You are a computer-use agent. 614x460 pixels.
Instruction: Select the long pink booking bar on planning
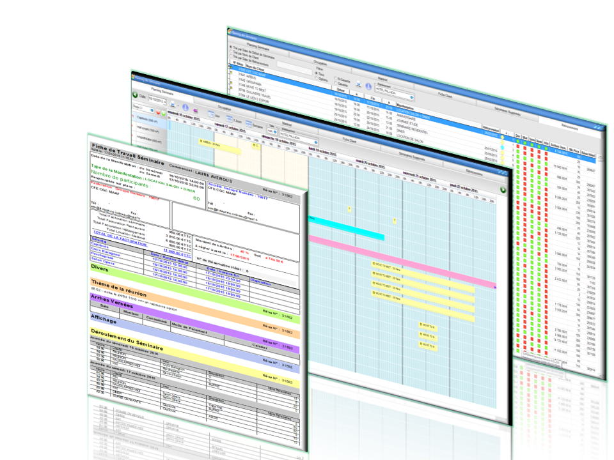(402, 262)
